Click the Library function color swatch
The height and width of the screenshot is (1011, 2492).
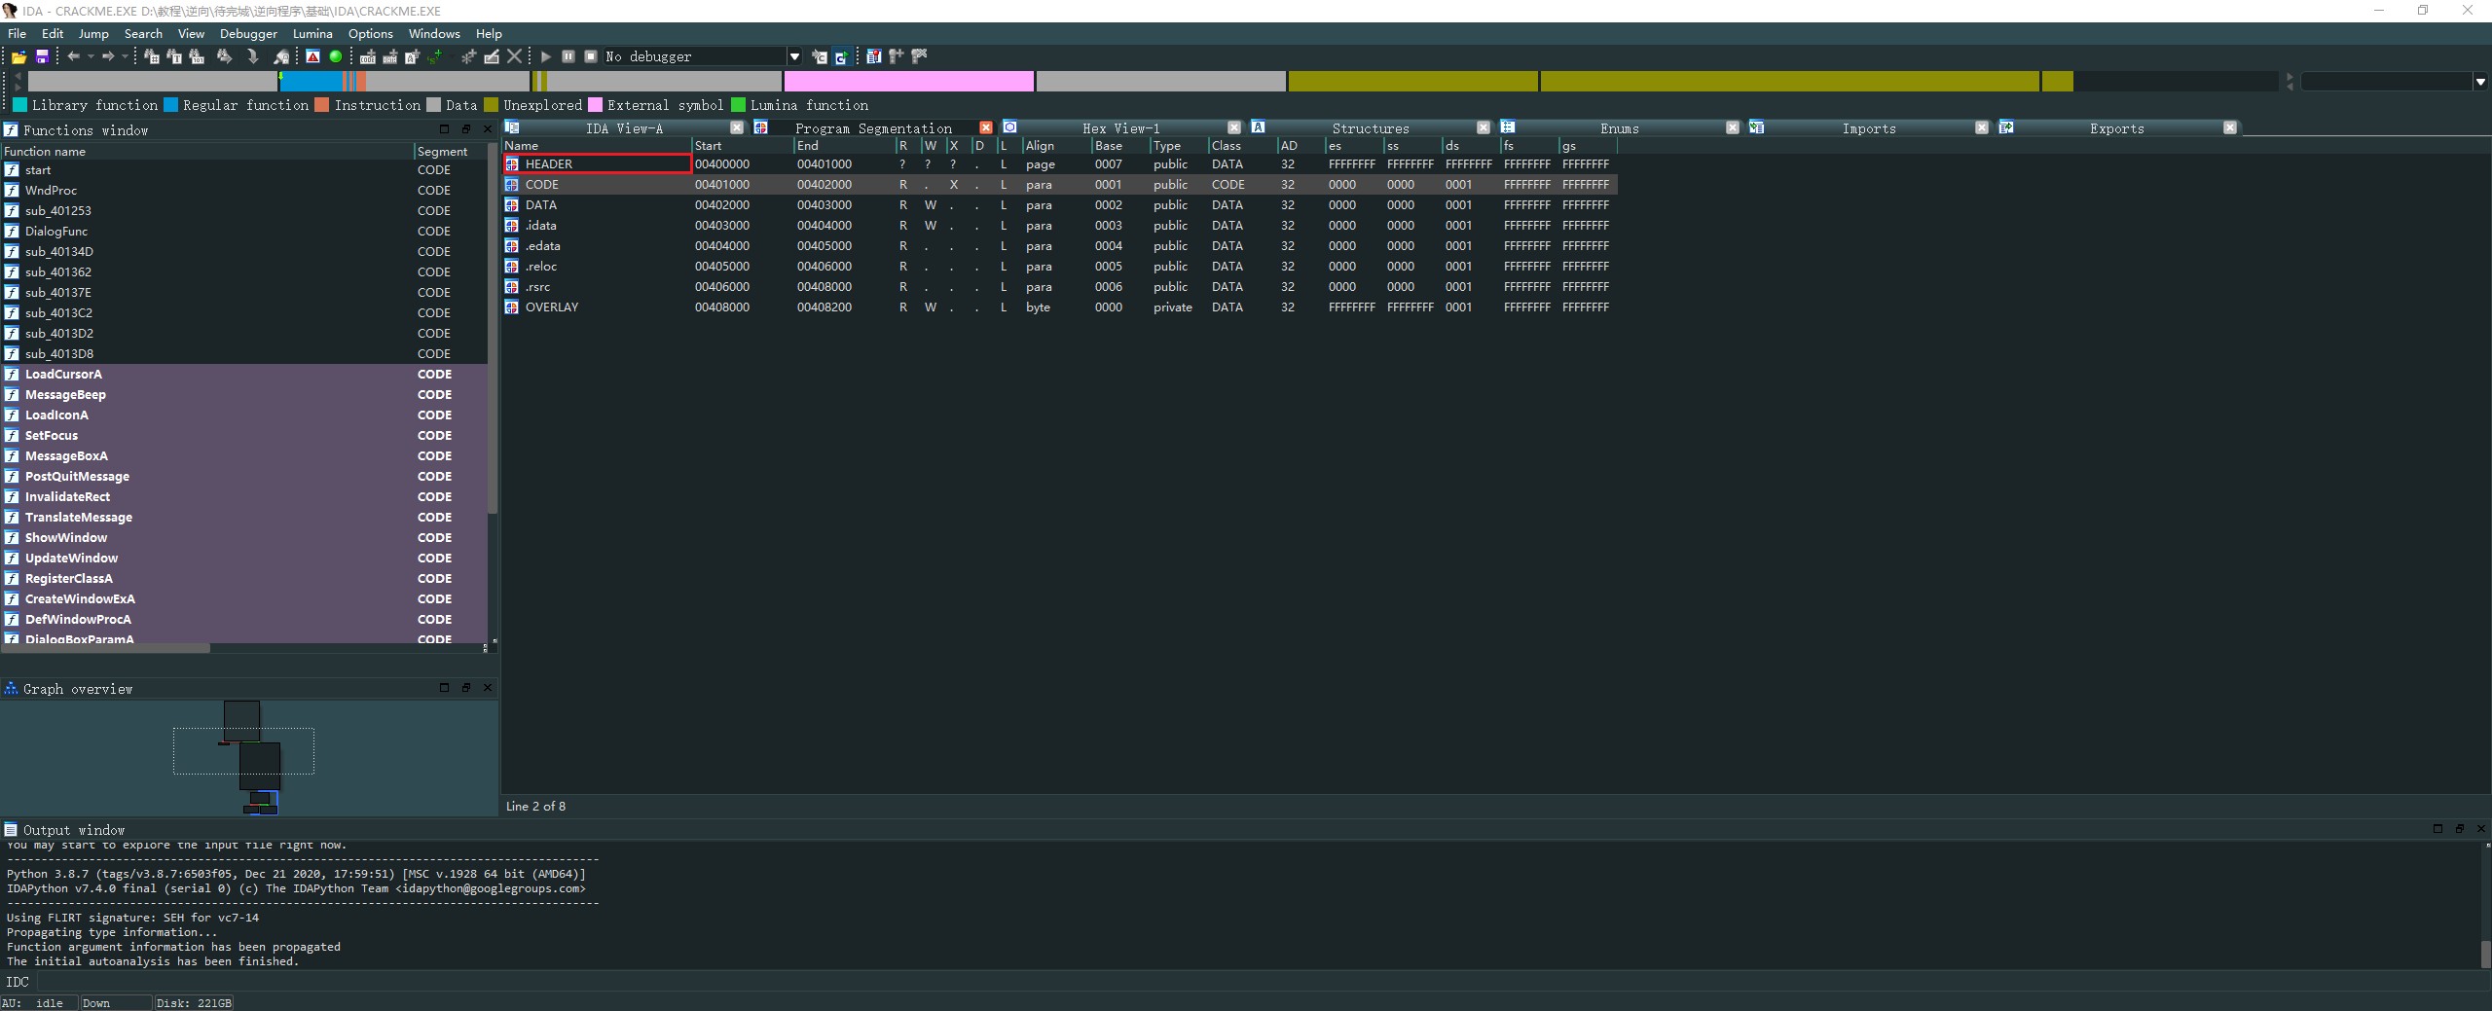19,105
